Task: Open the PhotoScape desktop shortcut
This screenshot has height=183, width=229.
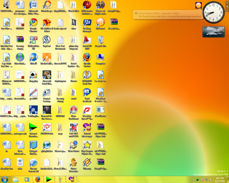Action: [47, 5]
